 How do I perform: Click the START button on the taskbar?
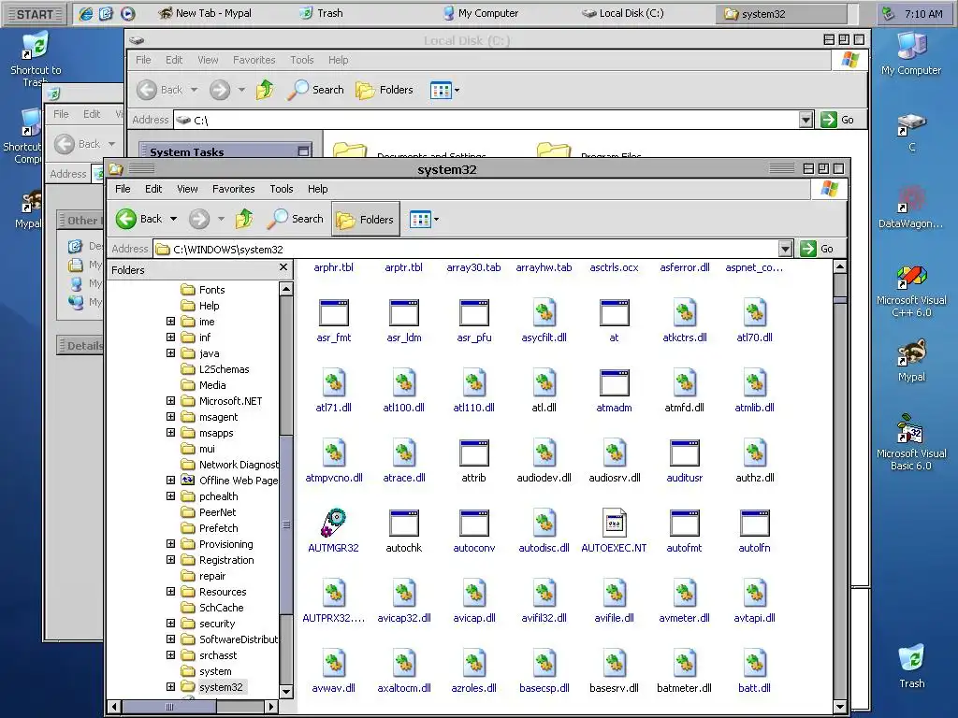coord(35,14)
